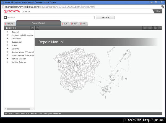Click the browser address bar URL

point(50,7)
